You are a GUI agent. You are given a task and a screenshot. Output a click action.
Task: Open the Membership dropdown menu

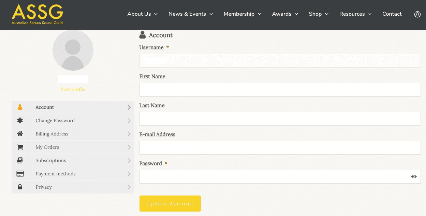point(242,14)
